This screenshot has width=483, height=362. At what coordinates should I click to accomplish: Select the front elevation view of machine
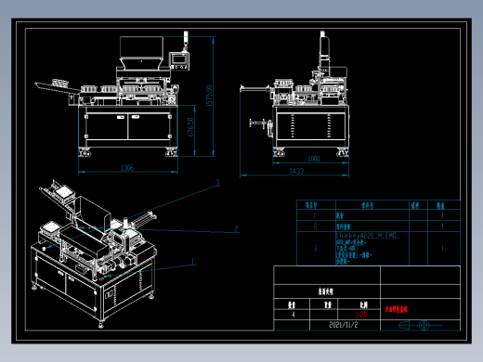[x=113, y=95]
